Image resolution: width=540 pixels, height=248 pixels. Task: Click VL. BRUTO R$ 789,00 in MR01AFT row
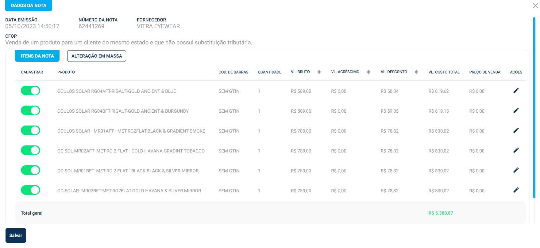[x=301, y=131]
